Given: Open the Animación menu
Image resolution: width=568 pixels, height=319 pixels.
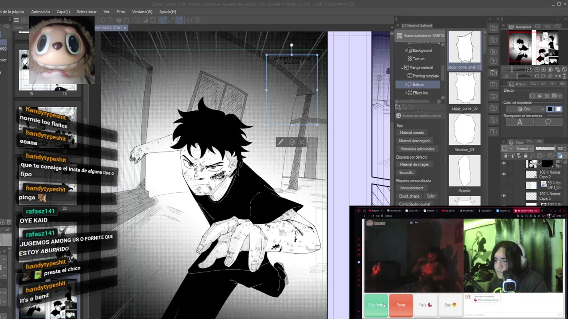Looking at the screenshot, I should tap(40, 12).
